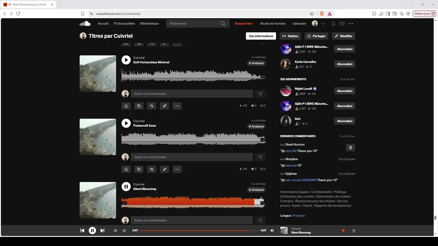
Task: Open the Partager share menu
Action: [316, 36]
